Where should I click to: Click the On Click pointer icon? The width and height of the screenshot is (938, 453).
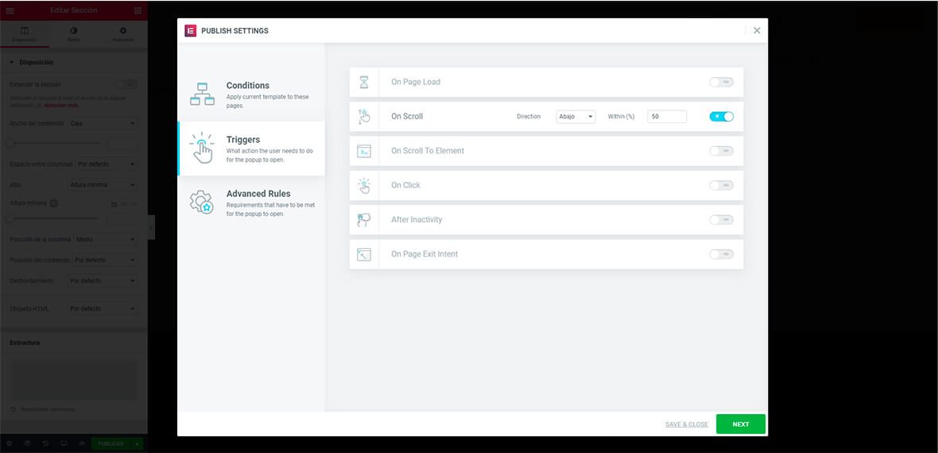(364, 185)
